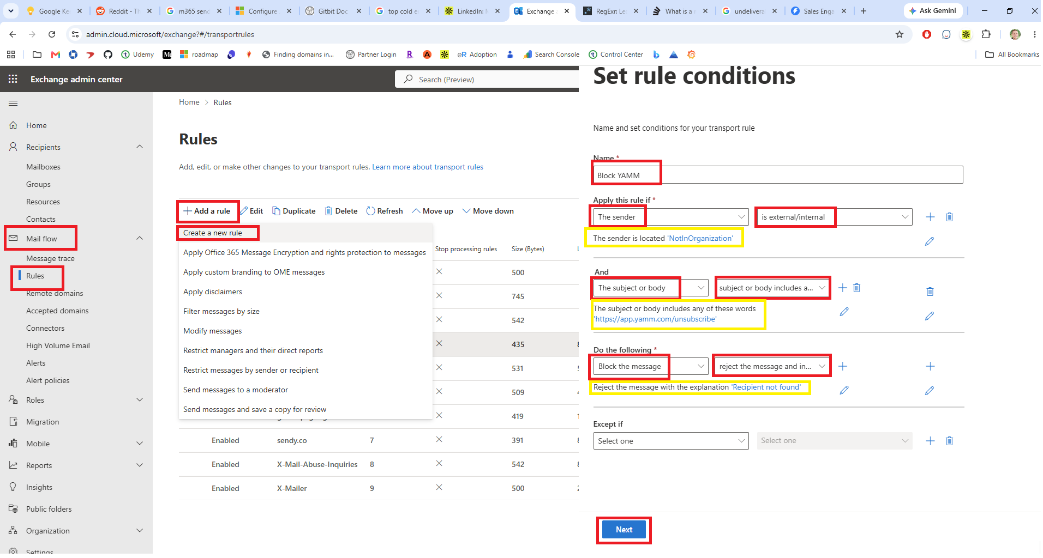This screenshot has width=1043, height=558.
Task: Select 'Apply disclaimers' menu option
Action: coord(305,292)
